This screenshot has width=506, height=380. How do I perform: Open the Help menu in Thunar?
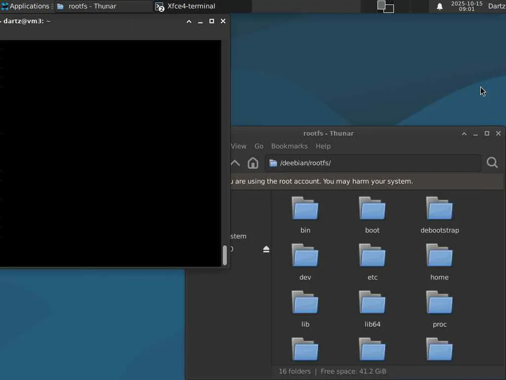(323, 146)
